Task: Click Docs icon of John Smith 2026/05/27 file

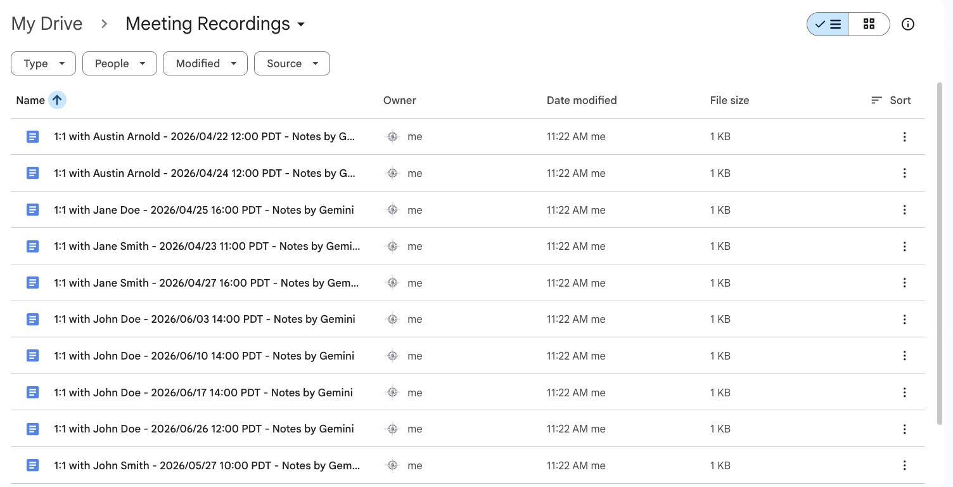Action: [x=33, y=465]
